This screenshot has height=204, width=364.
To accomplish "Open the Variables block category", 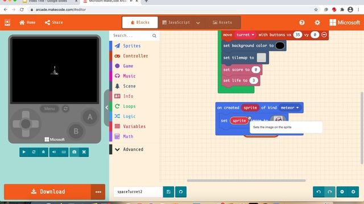I will click(134, 126).
